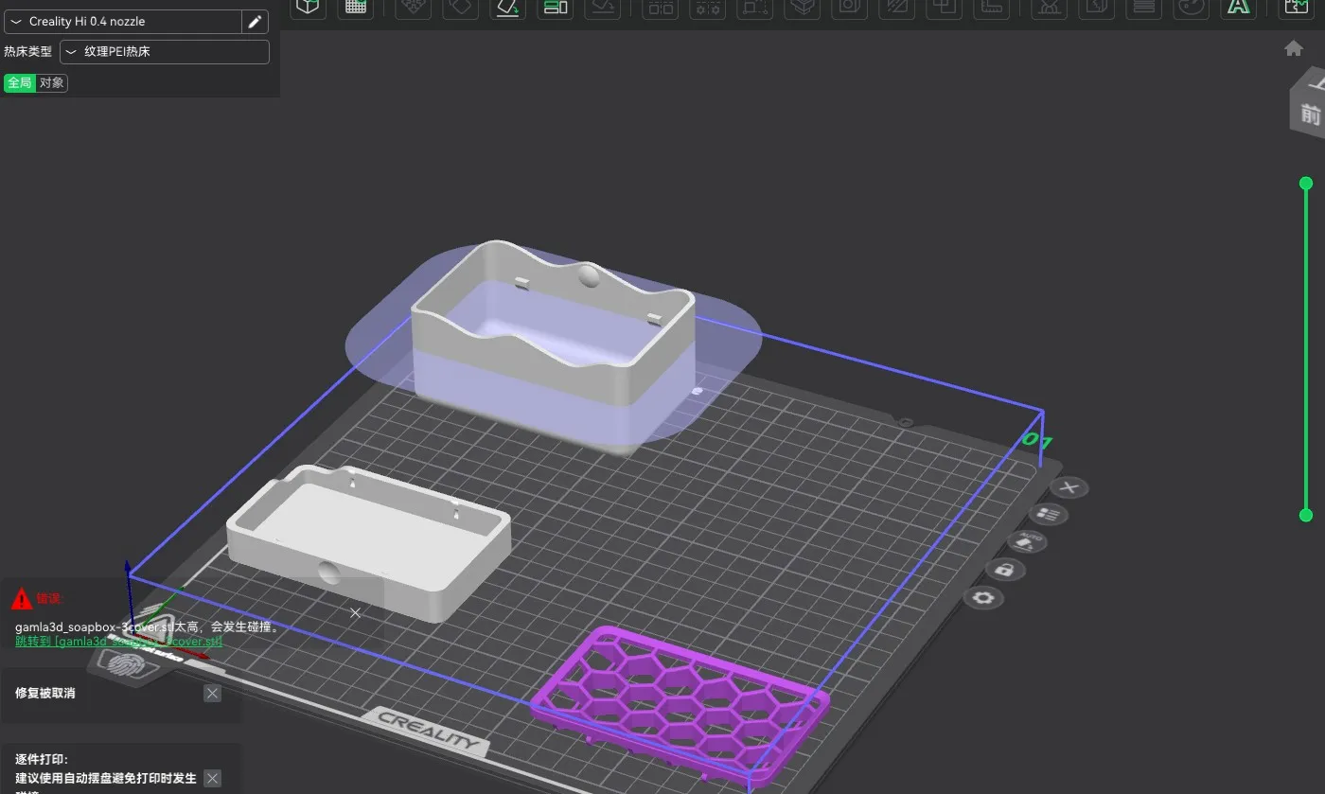
Task: Click the underlined paint bucket toolbar icon
Action: pos(507,8)
